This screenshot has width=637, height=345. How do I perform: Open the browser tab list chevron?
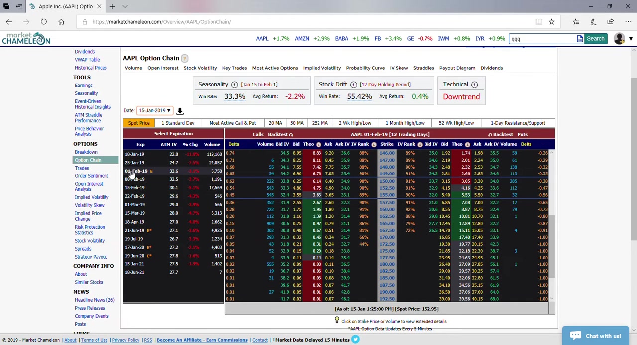(x=125, y=6)
